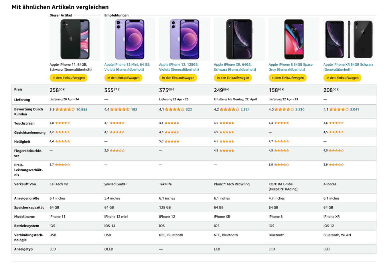The height and width of the screenshot is (265, 385).
Task: Open the 10.655 customer reviews link
Action: point(82,109)
